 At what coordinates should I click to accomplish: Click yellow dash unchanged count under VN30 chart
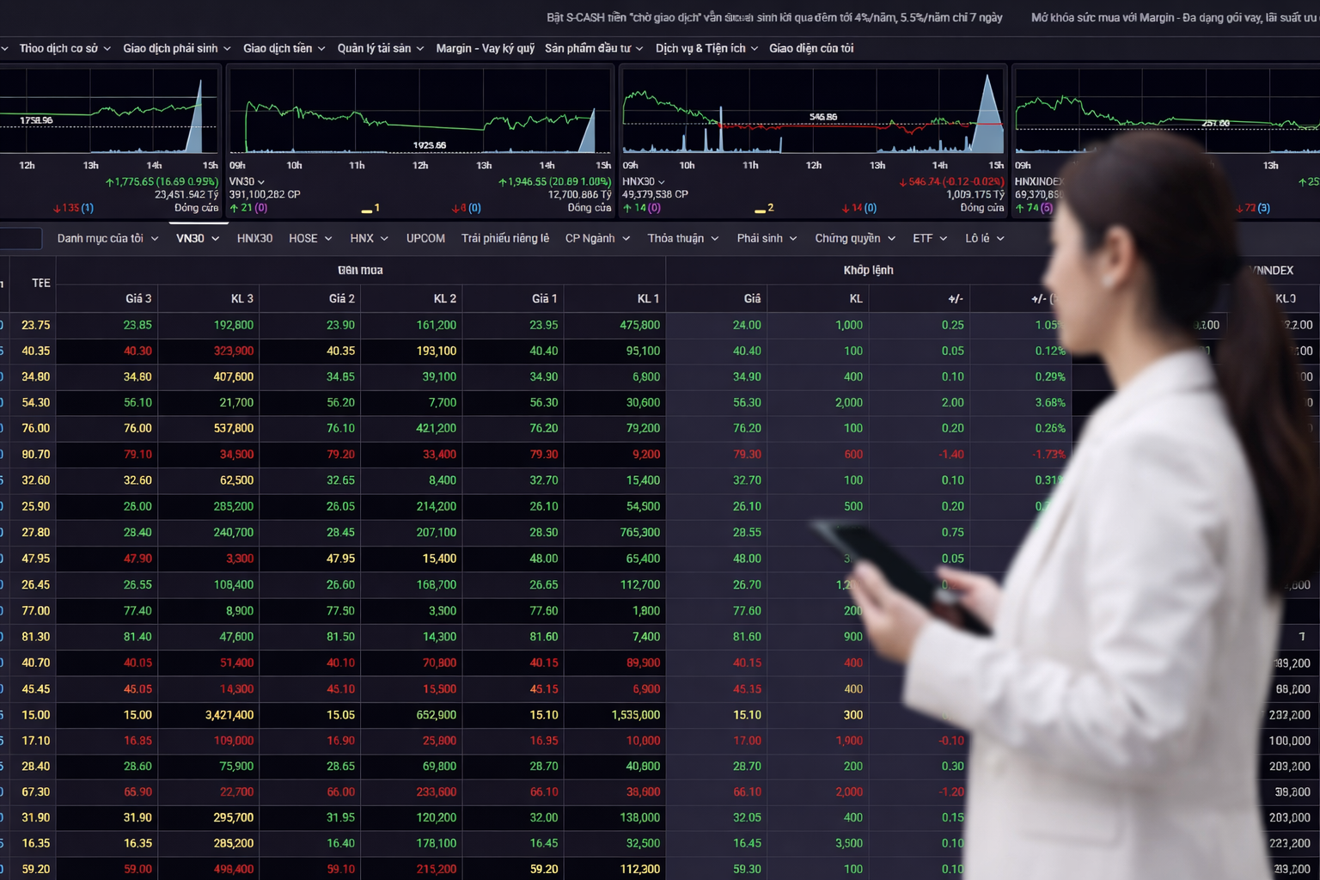coord(371,208)
